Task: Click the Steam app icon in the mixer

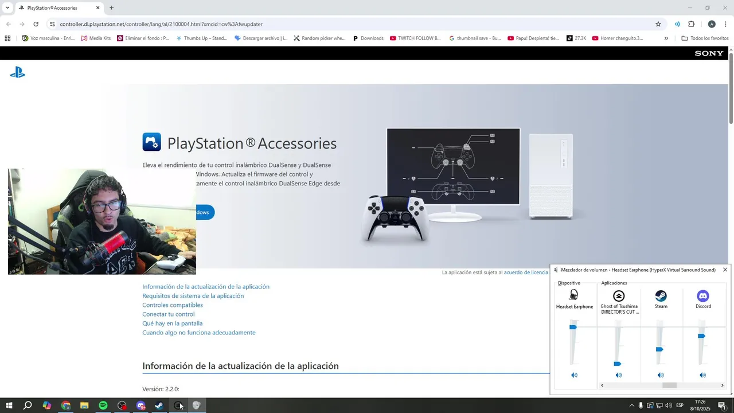Action: click(x=661, y=296)
